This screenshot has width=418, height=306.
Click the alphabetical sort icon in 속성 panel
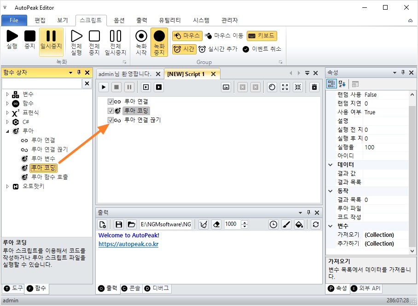342,84
